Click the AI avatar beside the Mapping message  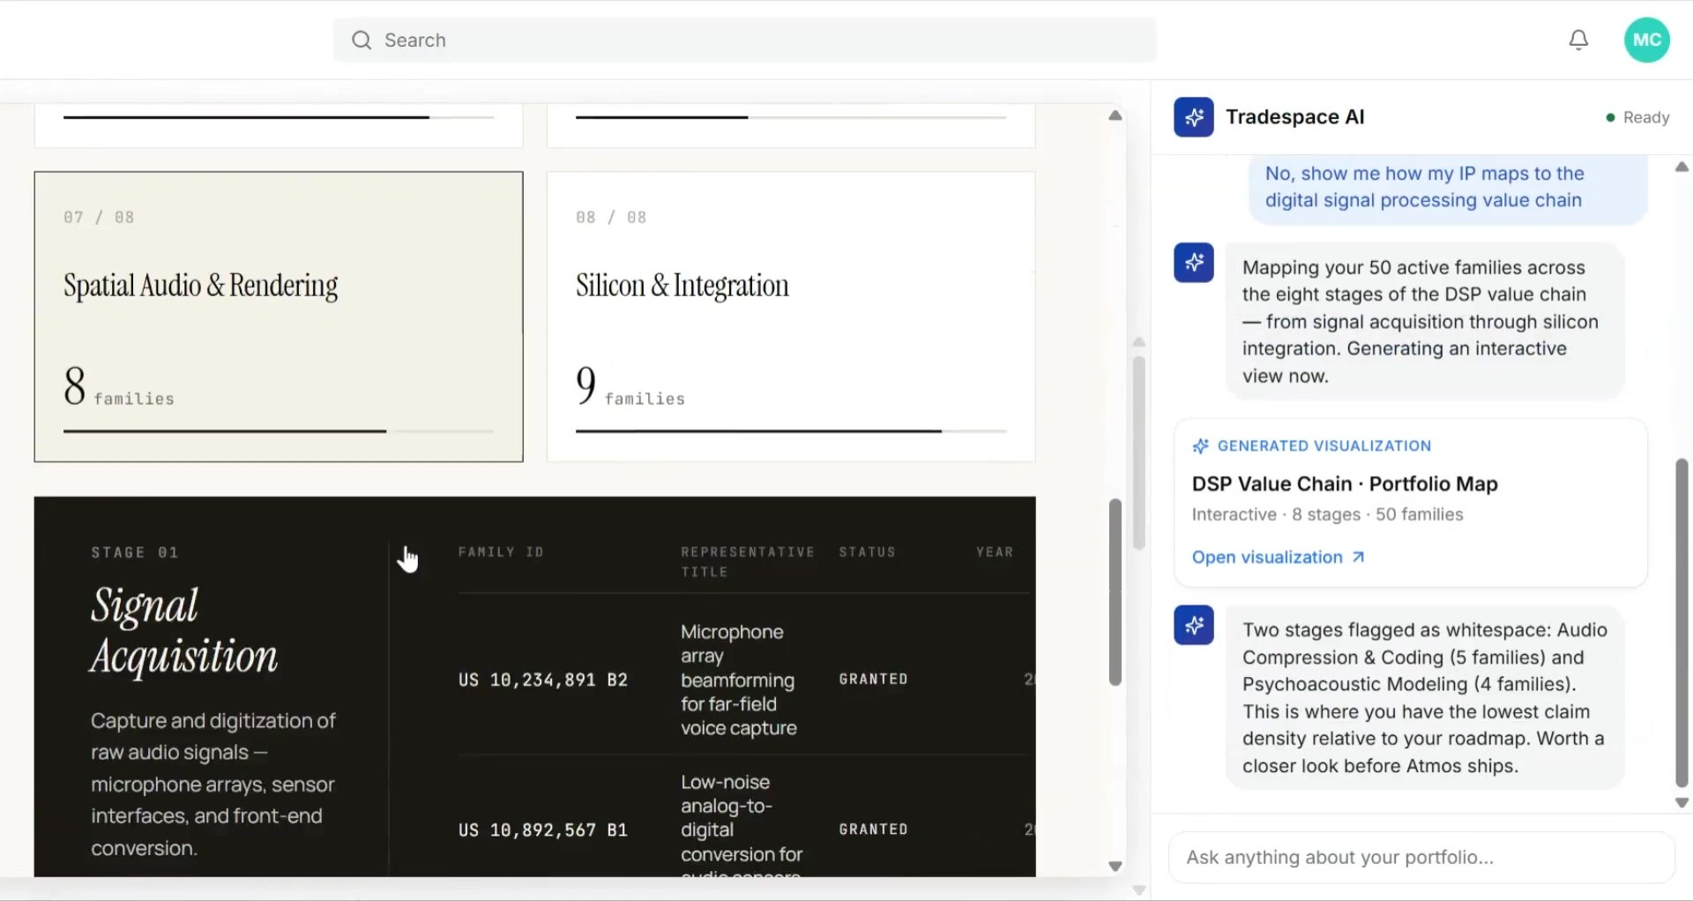pyautogui.click(x=1194, y=263)
